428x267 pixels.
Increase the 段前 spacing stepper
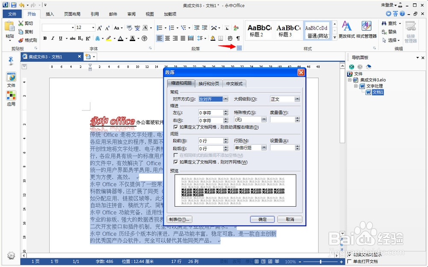(x=226, y=139)
